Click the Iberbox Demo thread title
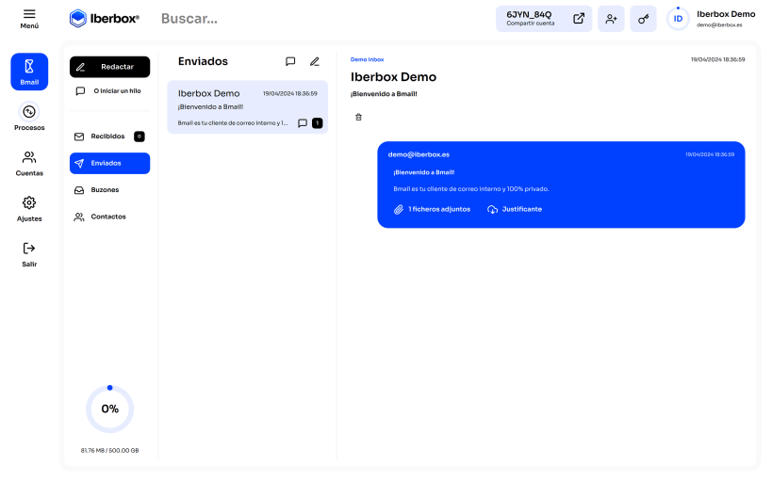Image resolution: width=772 pixels, height=482 pixels. [393, 77]
